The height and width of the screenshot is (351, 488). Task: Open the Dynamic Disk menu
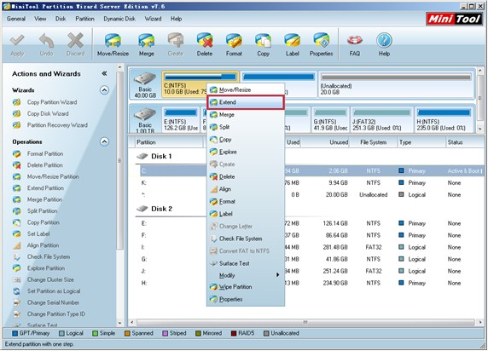[x=119, y=19]
